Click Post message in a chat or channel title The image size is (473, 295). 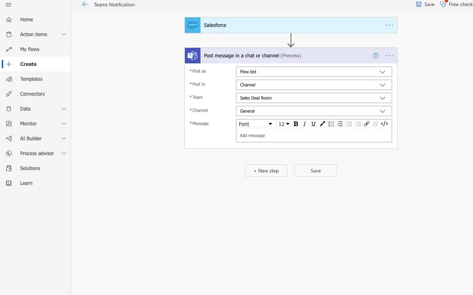tap(241, 56)
